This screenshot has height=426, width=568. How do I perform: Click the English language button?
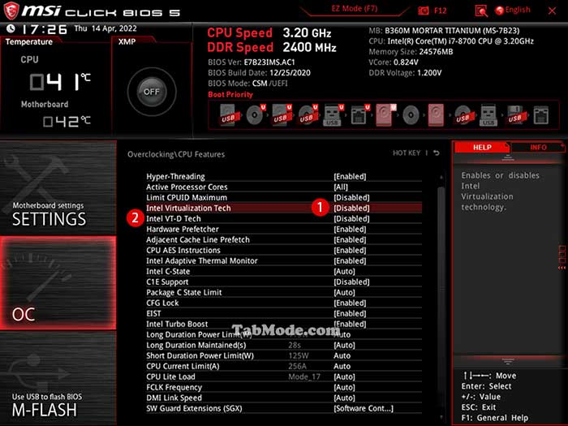pos(518,10)
